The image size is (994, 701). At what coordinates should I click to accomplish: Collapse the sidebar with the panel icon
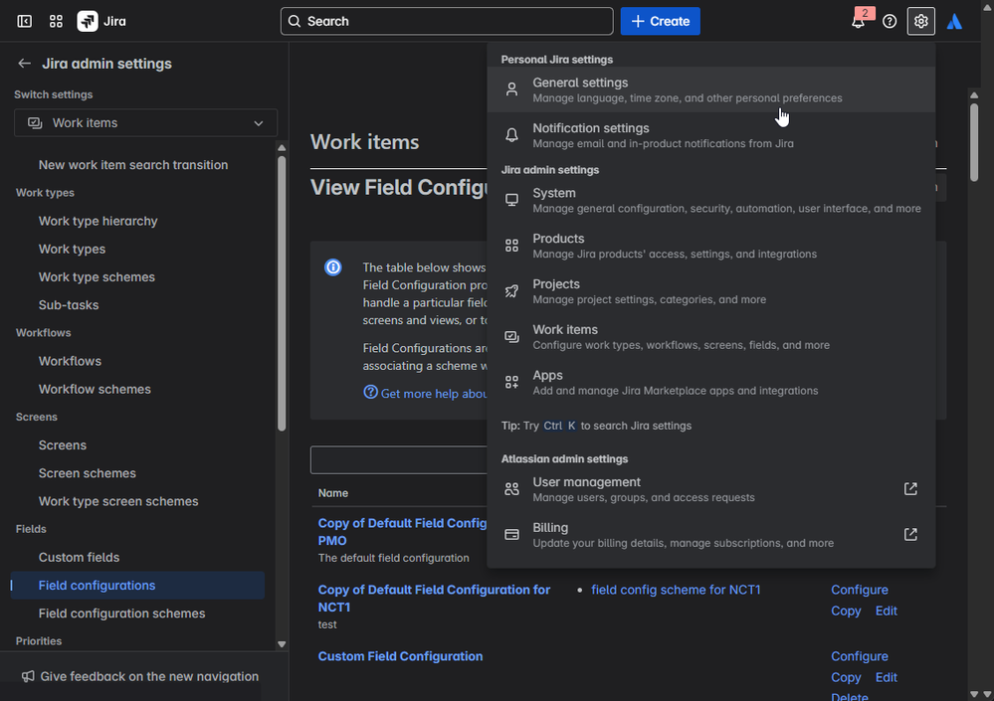(x=24, y=21)
